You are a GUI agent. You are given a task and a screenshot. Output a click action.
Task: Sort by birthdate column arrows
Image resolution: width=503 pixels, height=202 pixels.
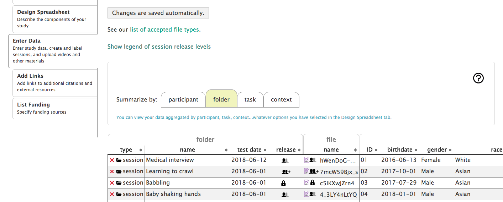coord(416,150)
